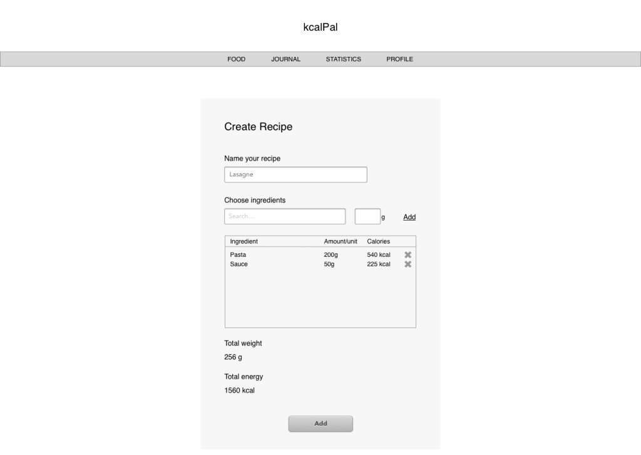Click the Ingredient column header

tap(244, 241)
